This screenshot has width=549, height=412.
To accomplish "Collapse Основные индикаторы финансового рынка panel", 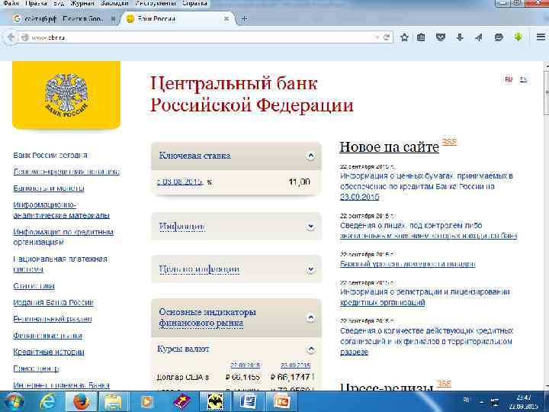I will [x=310, y=317].
